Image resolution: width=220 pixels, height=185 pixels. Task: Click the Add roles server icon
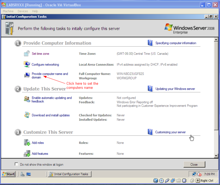click(27, 143)
